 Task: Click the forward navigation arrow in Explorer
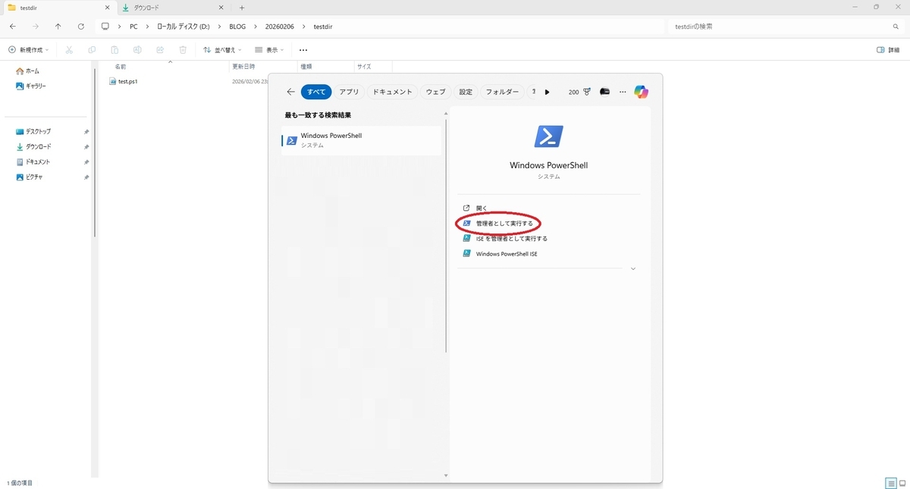[35, 27]
